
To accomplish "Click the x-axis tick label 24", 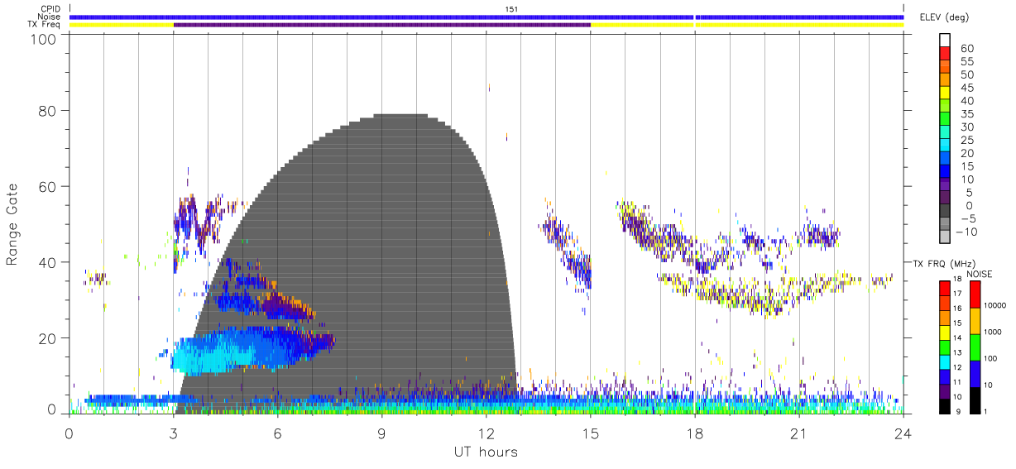I will pyautogui.click(x=903, y=433).
